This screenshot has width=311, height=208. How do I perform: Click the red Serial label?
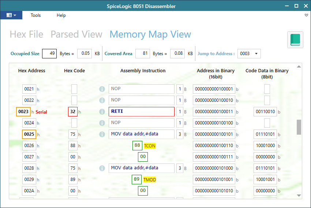pos(41,112)
